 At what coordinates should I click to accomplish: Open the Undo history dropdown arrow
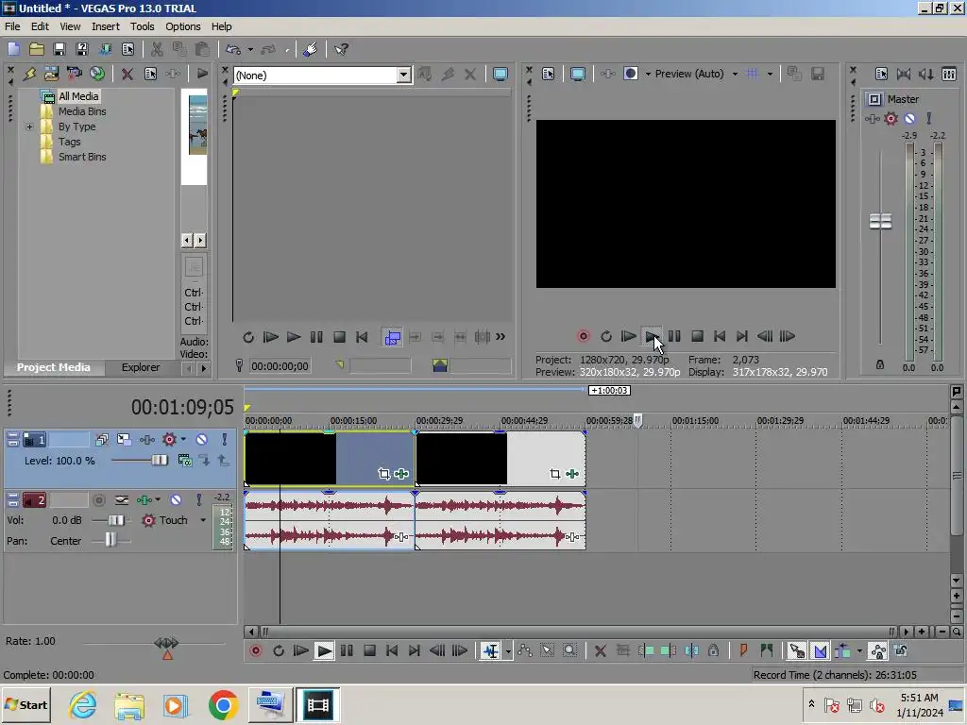250,49
